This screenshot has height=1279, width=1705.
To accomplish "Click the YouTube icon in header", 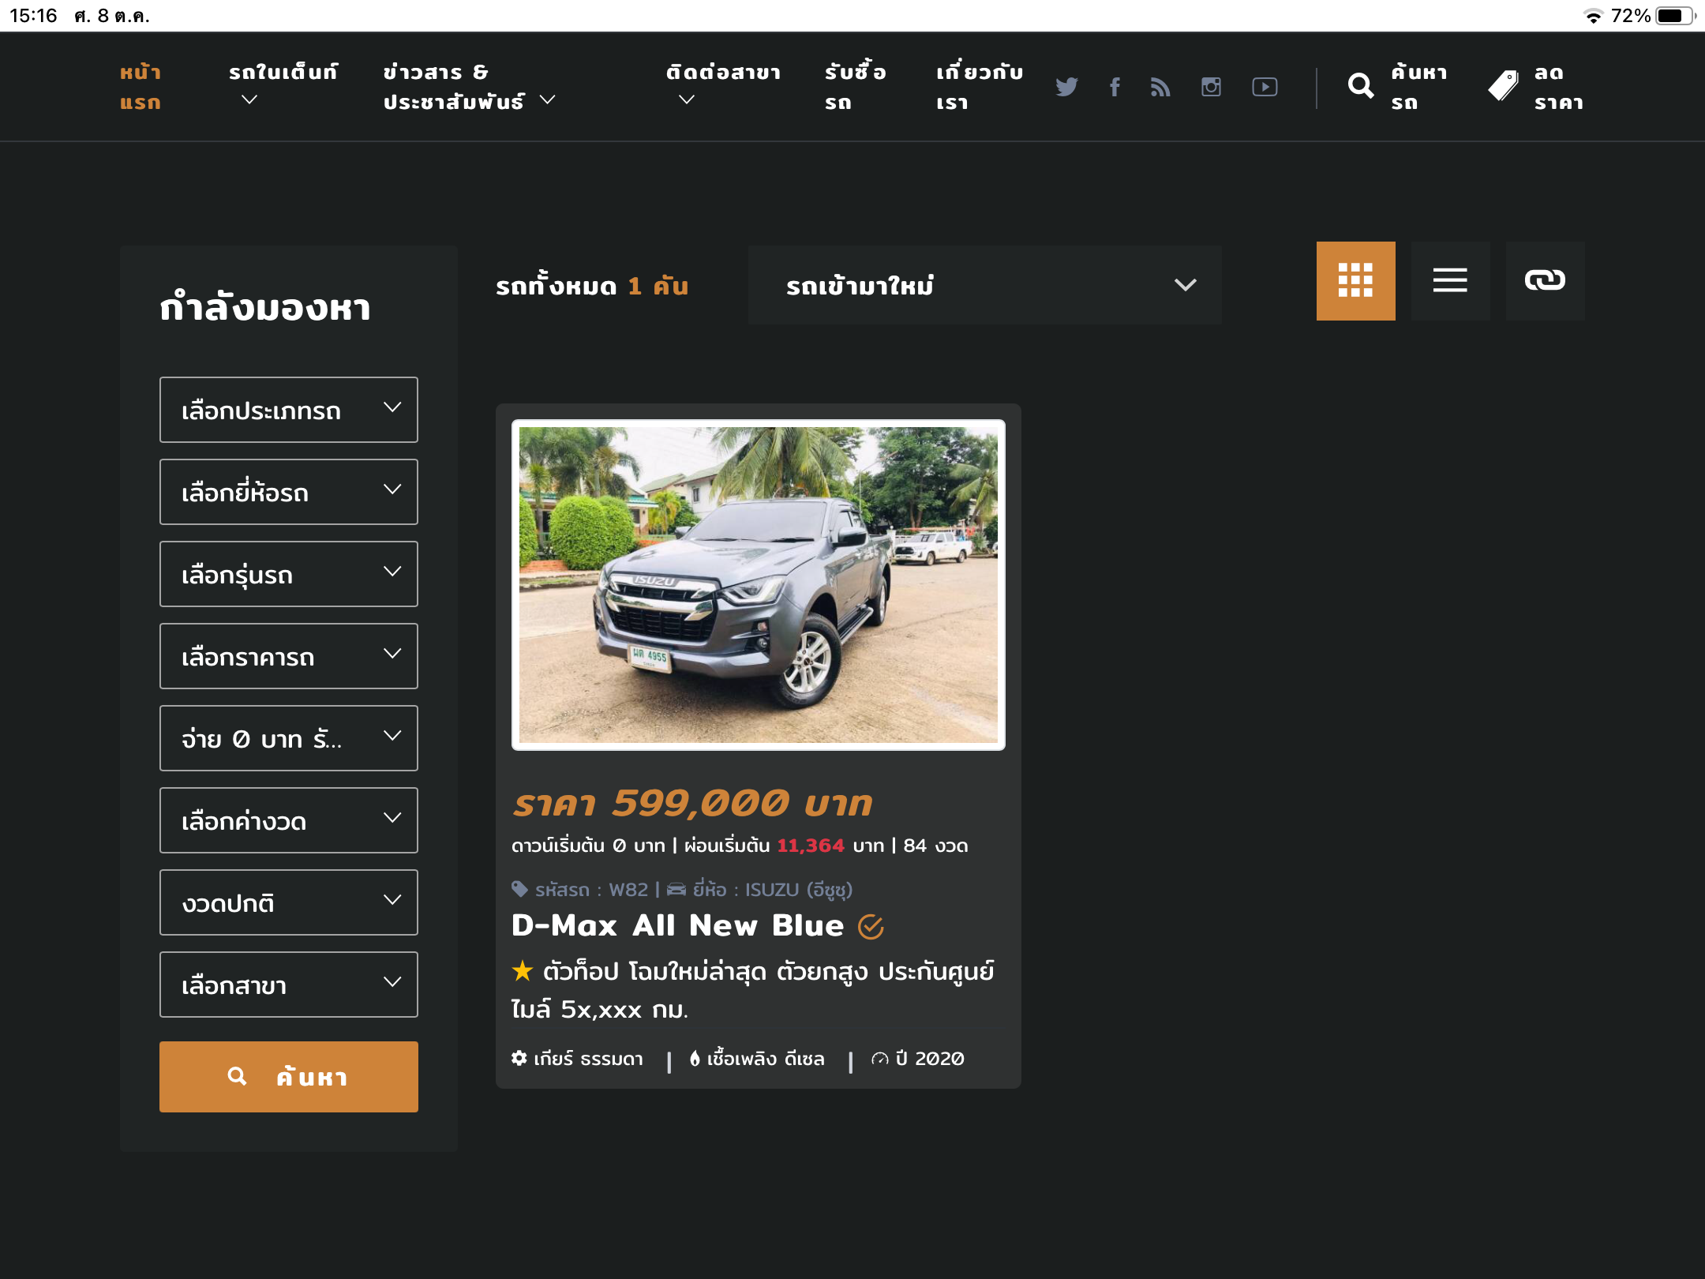I will (x=1265, y=87).
